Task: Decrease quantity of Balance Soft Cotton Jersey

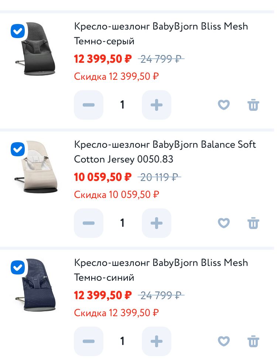Action: (89, 223)
